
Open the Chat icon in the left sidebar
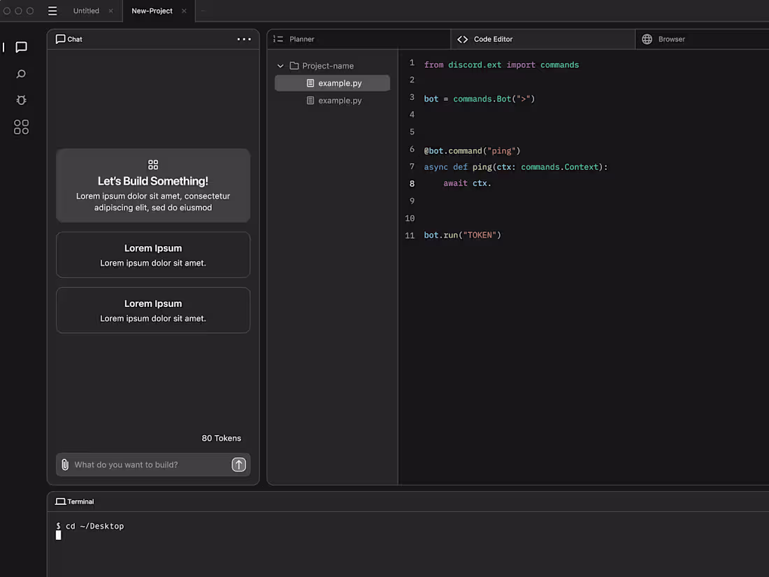[x=20, y=47]
